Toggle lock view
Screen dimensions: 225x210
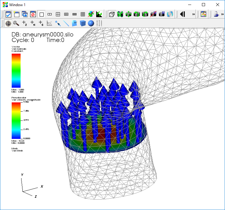[216, 14]
